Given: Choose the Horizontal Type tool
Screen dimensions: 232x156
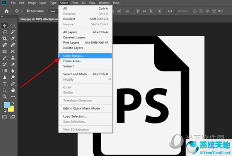Looking at the screenshot, I should click(5, 83).
